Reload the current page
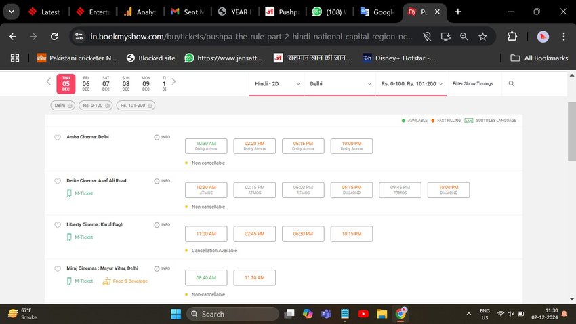 (x=54, y=37)
